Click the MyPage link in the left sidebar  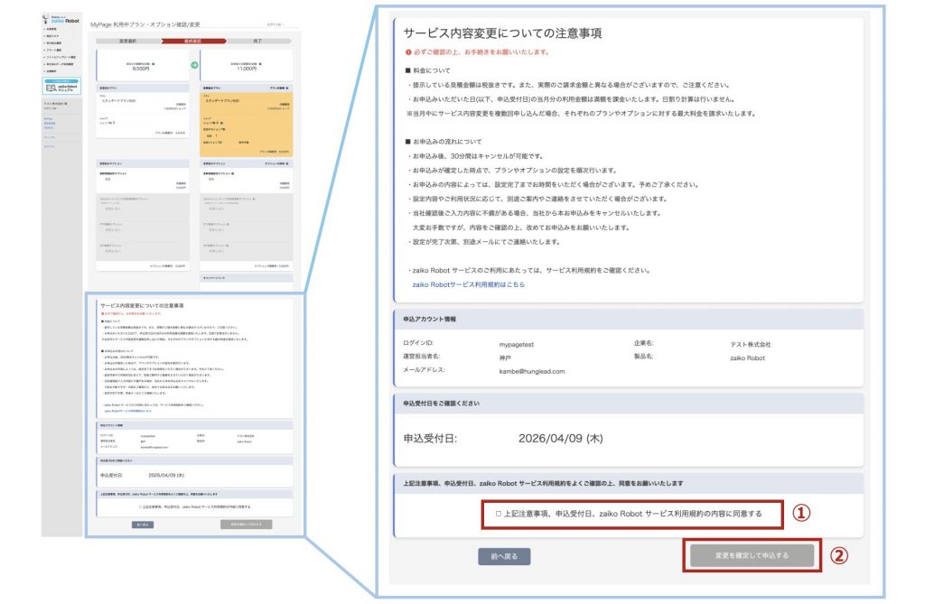tap(50, 118)
